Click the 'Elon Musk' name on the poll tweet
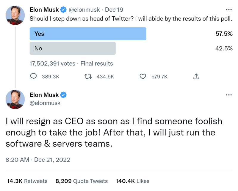 pos(44,10)
